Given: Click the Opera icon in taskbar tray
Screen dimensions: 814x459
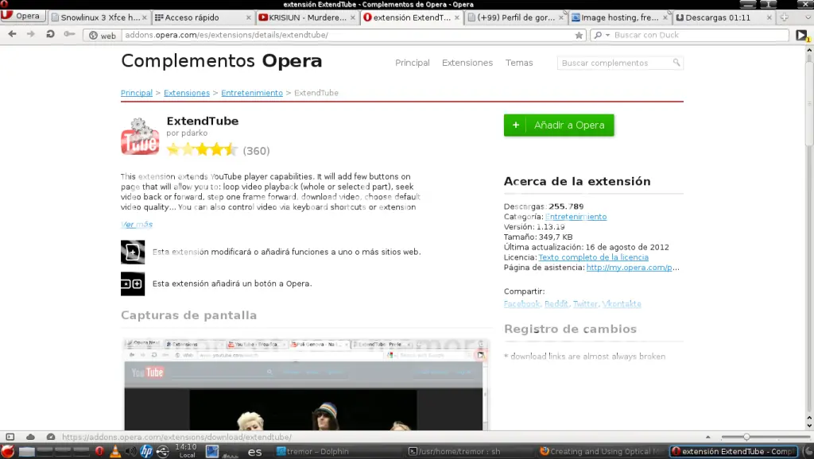Looking at the screenshot, I should click(x=99, y=451).
